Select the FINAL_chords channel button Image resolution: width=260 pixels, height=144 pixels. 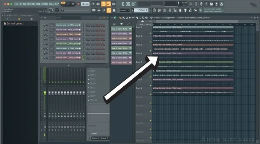(x=68, y=30)
